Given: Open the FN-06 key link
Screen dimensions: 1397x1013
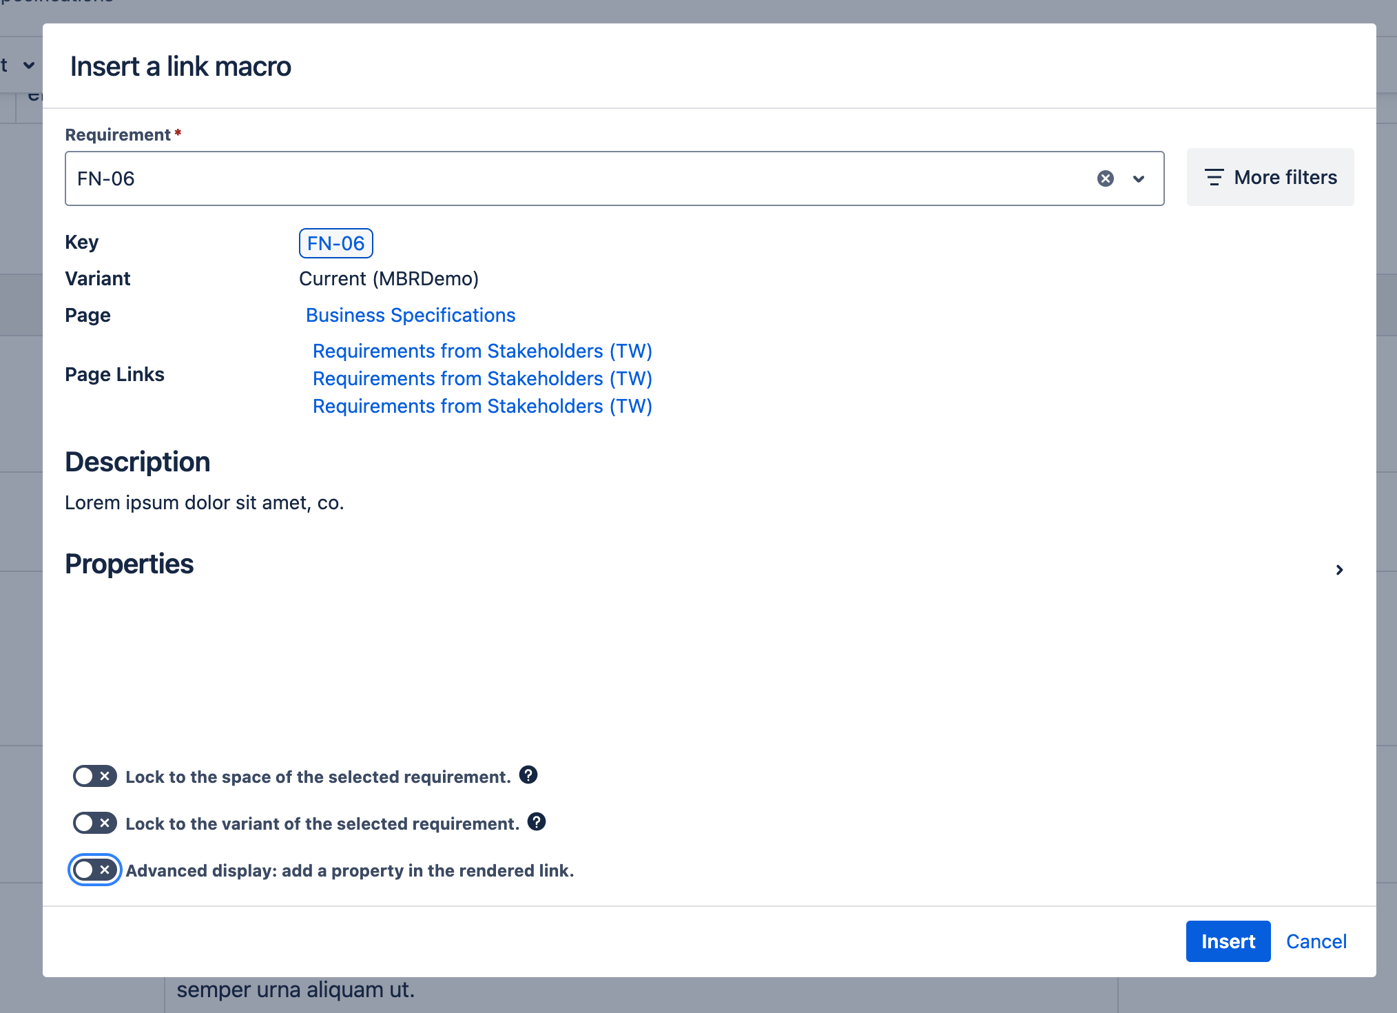Looking at the screenshot, I should (335, 243).
